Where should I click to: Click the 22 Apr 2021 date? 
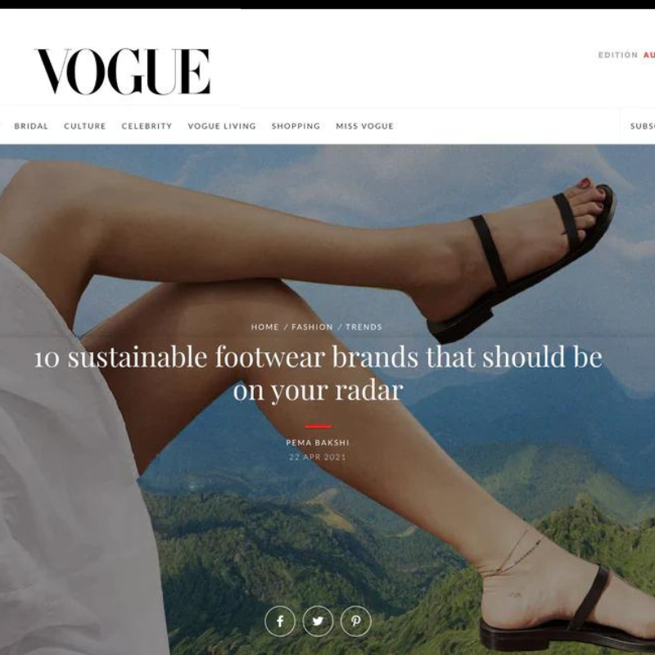coord(318,458)
